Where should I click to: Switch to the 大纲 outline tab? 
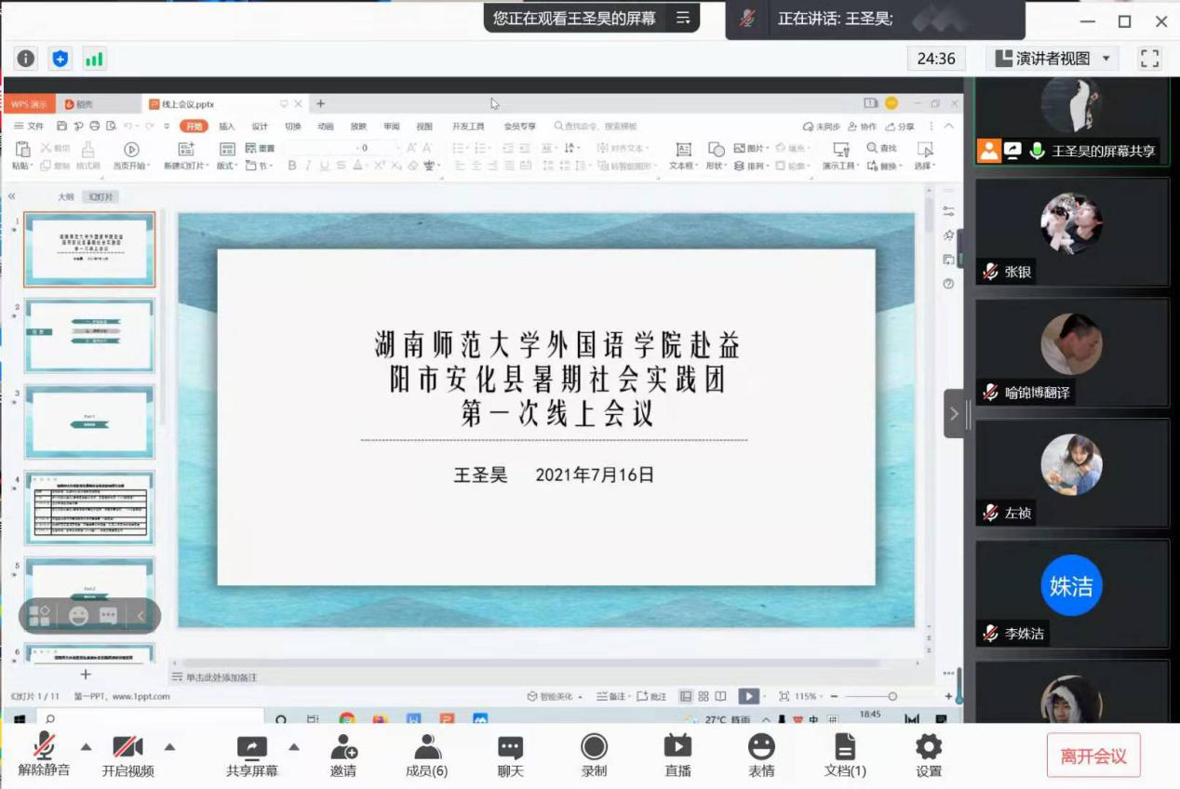pos(65,197)
